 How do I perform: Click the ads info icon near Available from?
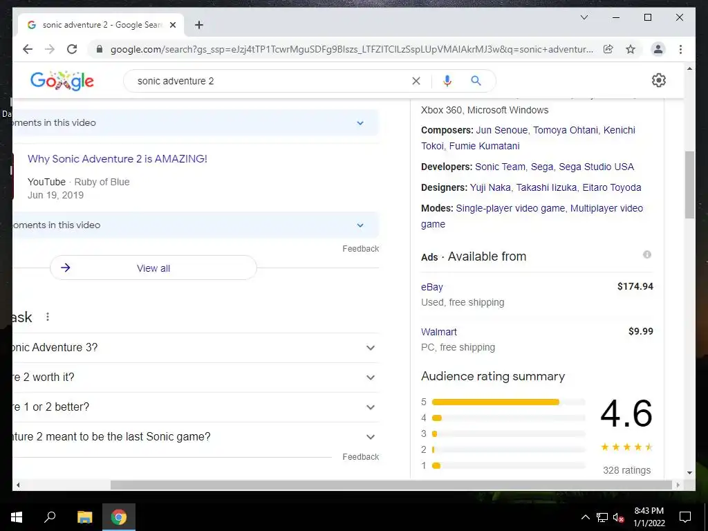[x=647, y=254]
